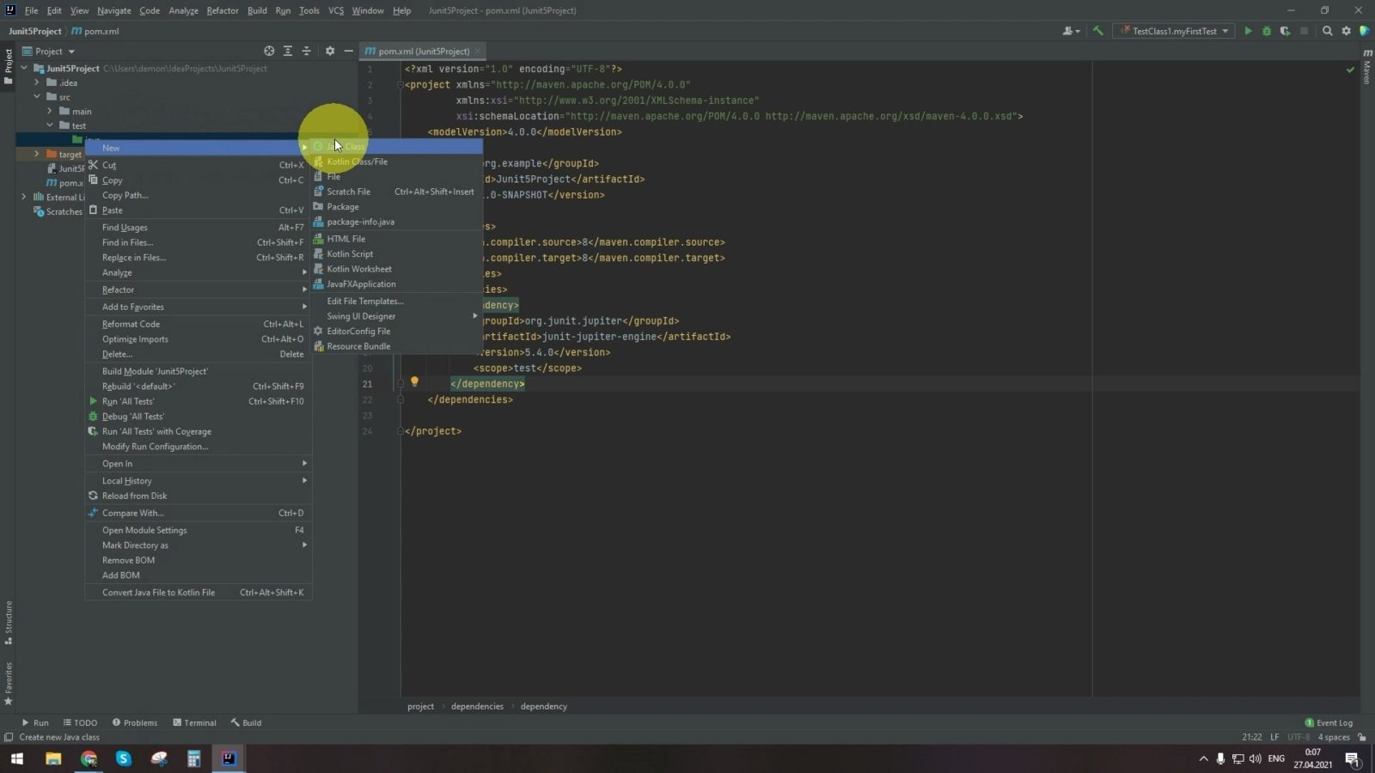This screenshot has width=1375, height=773.
Task: Click Reload from Disk in context menu
Action: 134,496
